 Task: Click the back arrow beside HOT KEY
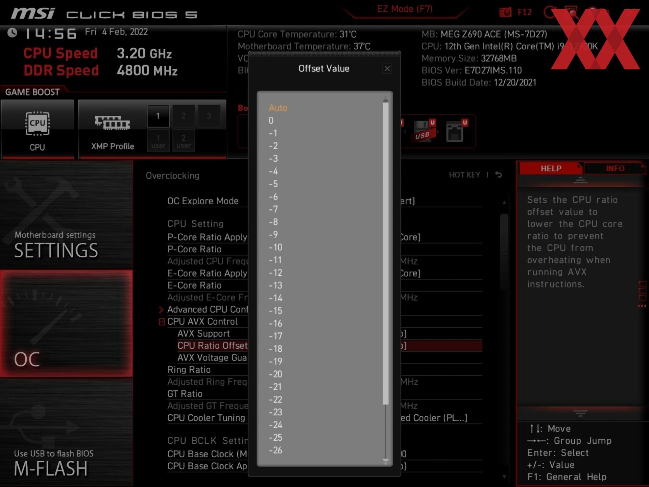[499, 175]
